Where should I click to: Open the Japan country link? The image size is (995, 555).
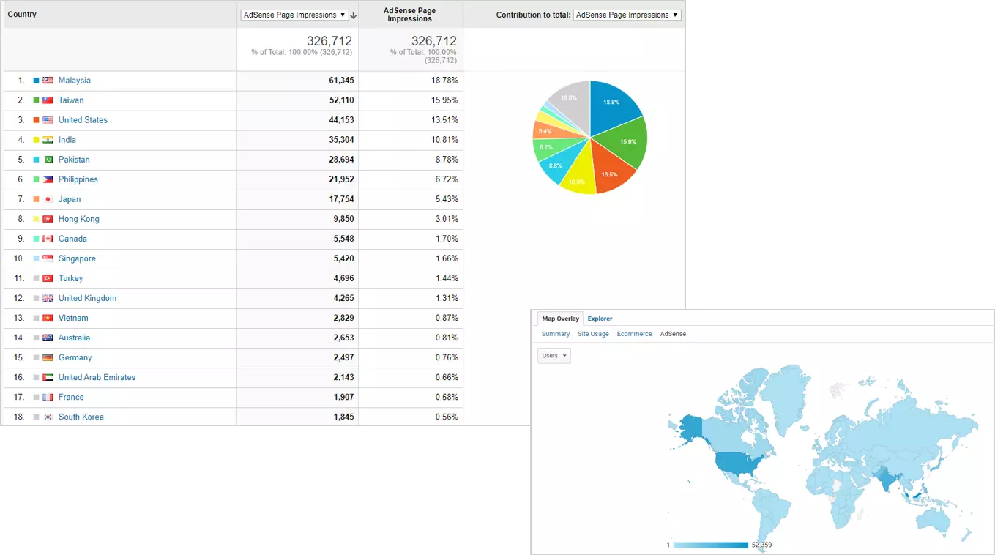[70, 199]
